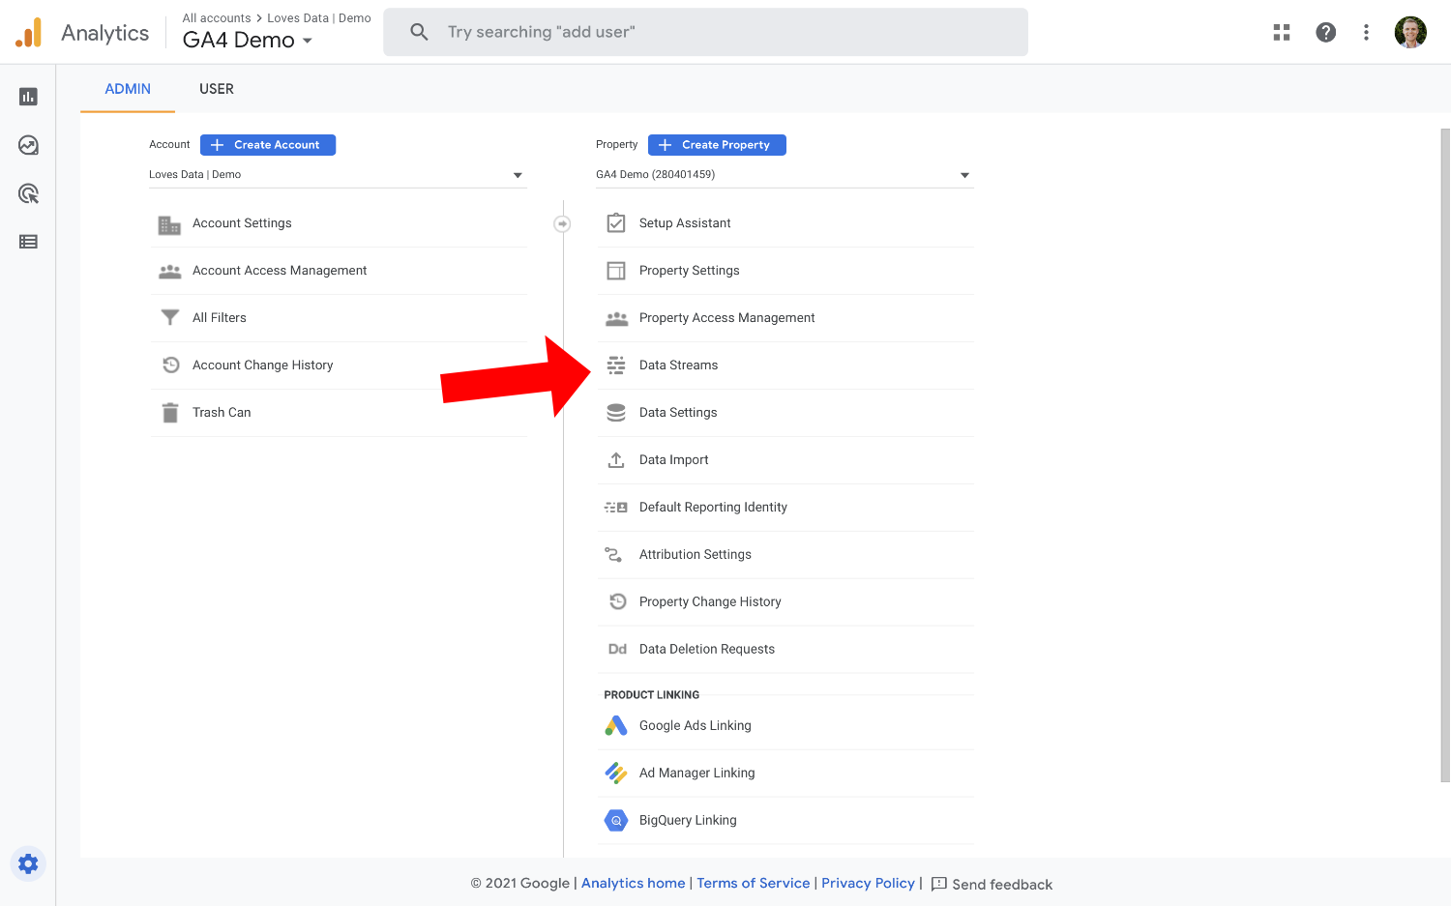Open the Terms of Service link
The image size is (1451, 906).
[753, 883]
